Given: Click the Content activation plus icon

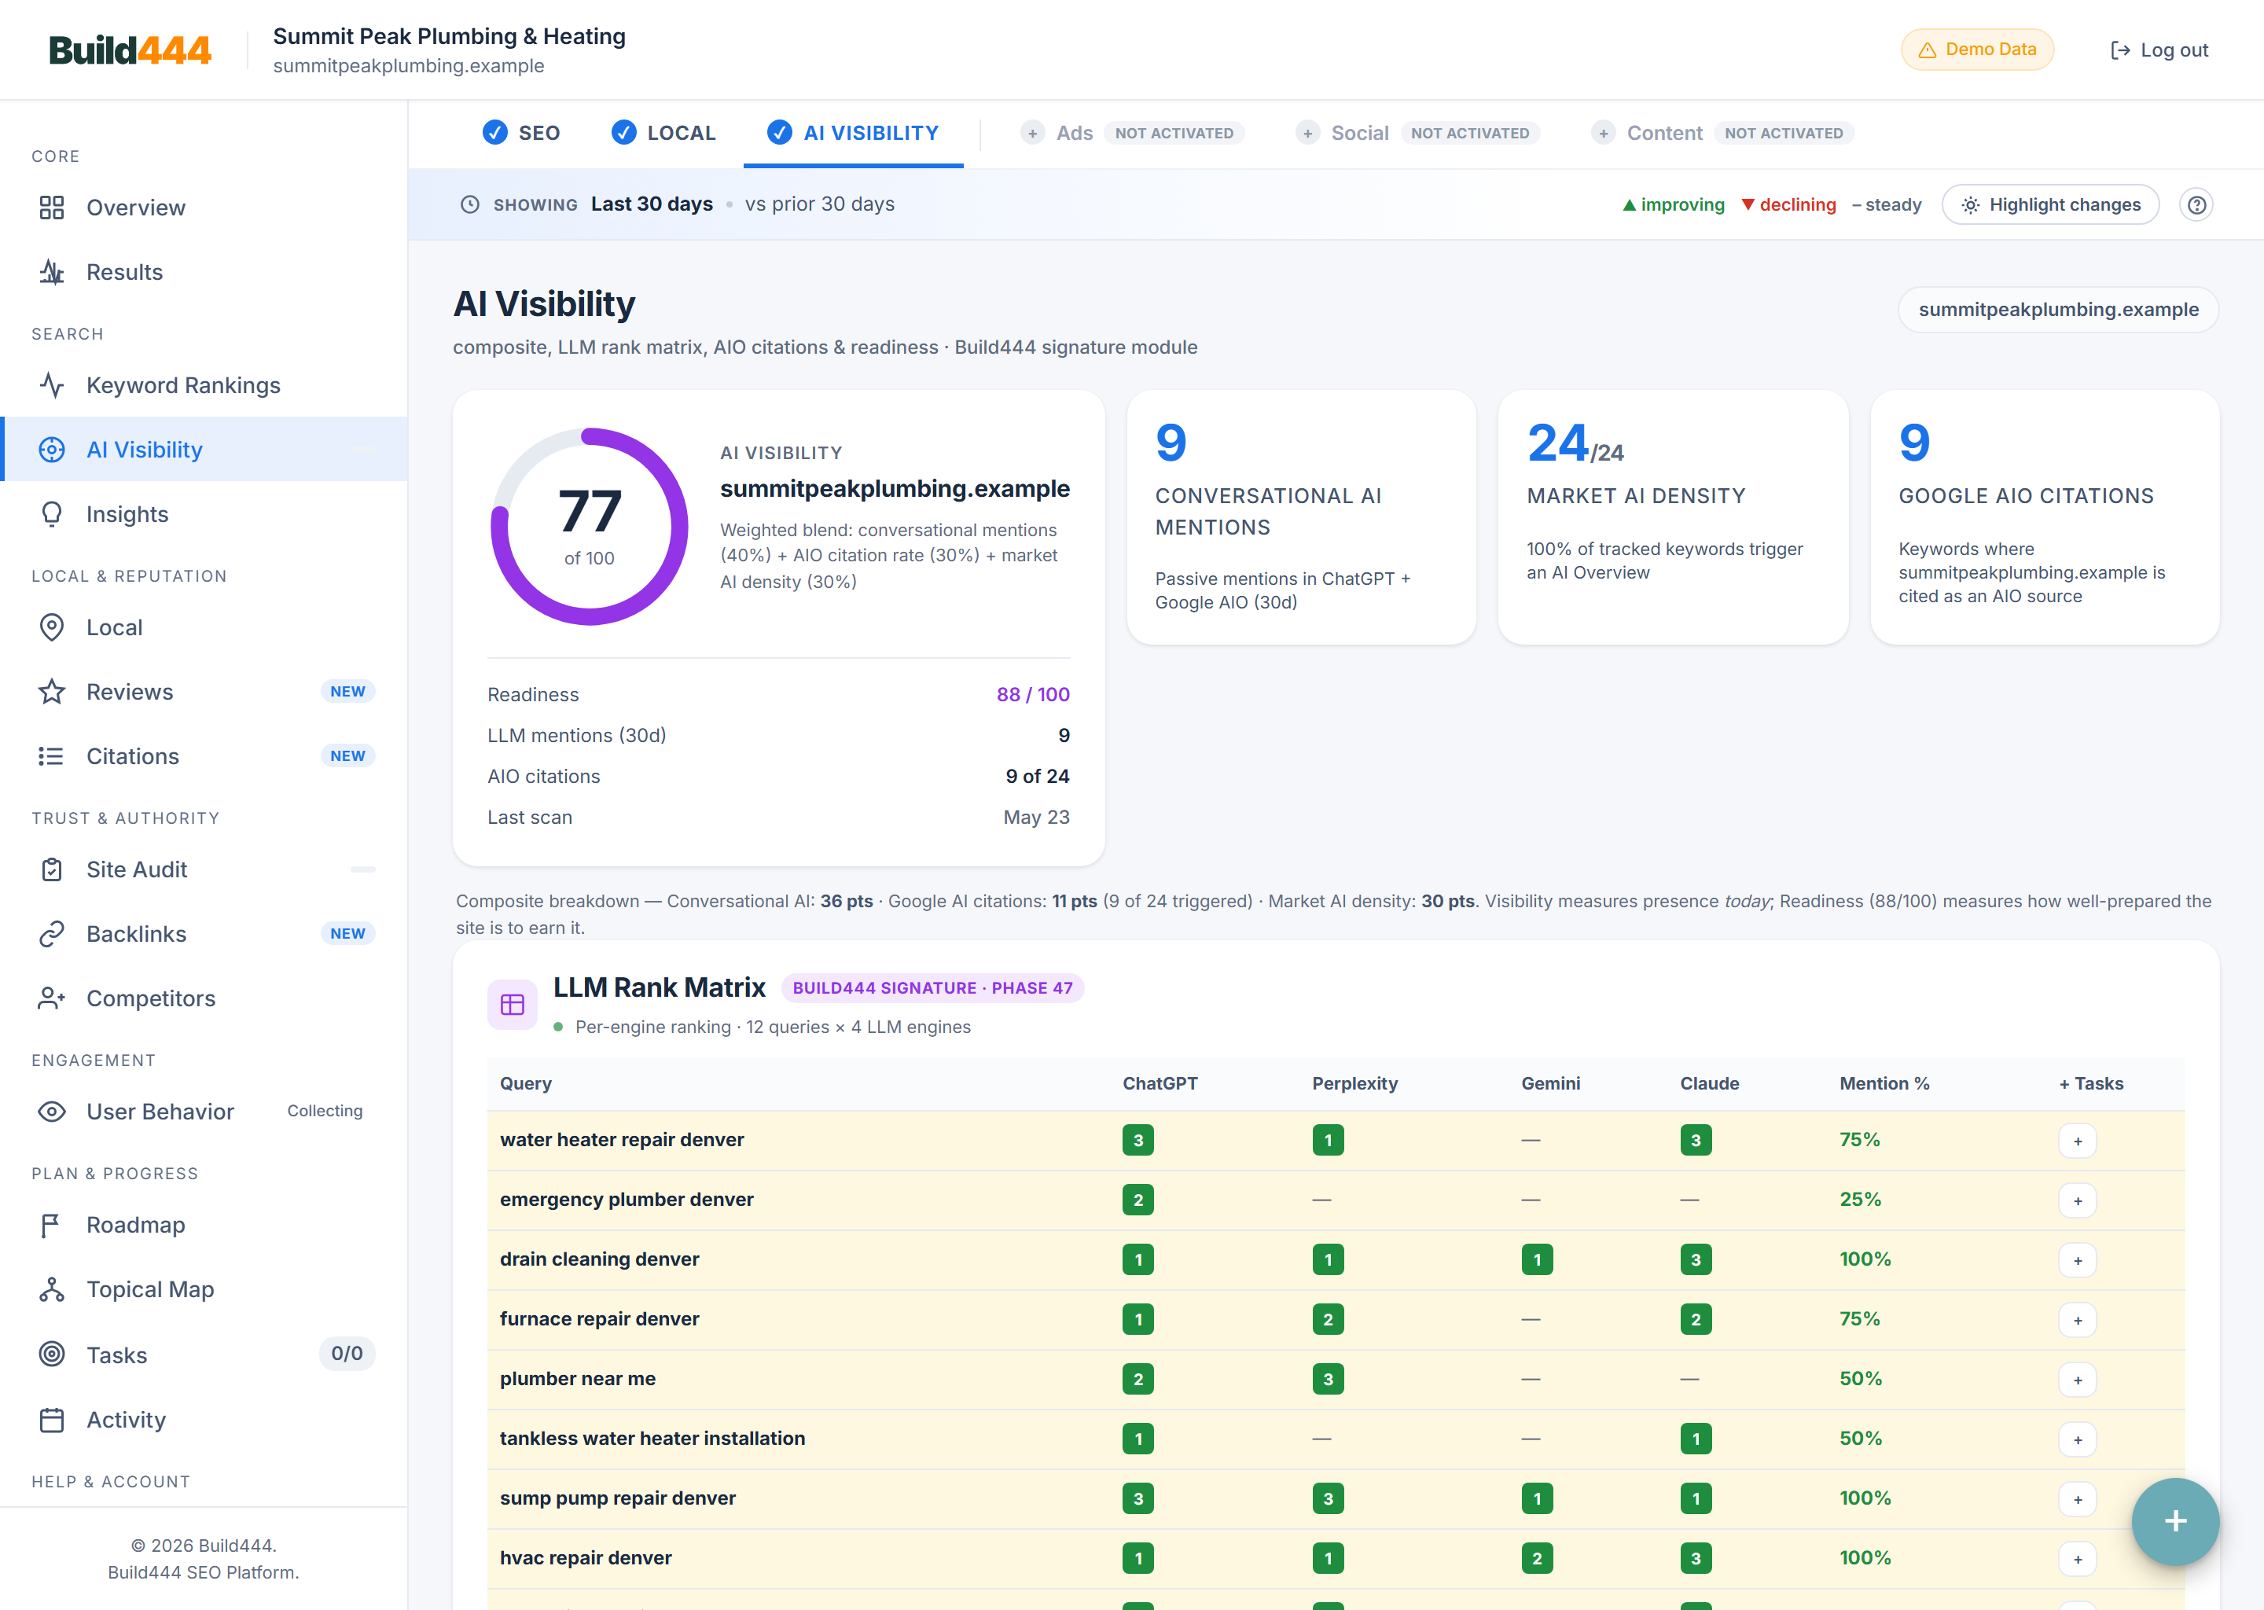Looking at the screenshot, I should pos(1603,133).
